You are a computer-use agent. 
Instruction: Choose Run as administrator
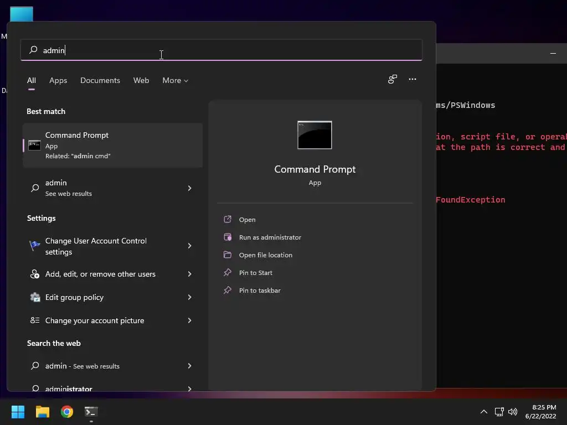tap(270, 237)
